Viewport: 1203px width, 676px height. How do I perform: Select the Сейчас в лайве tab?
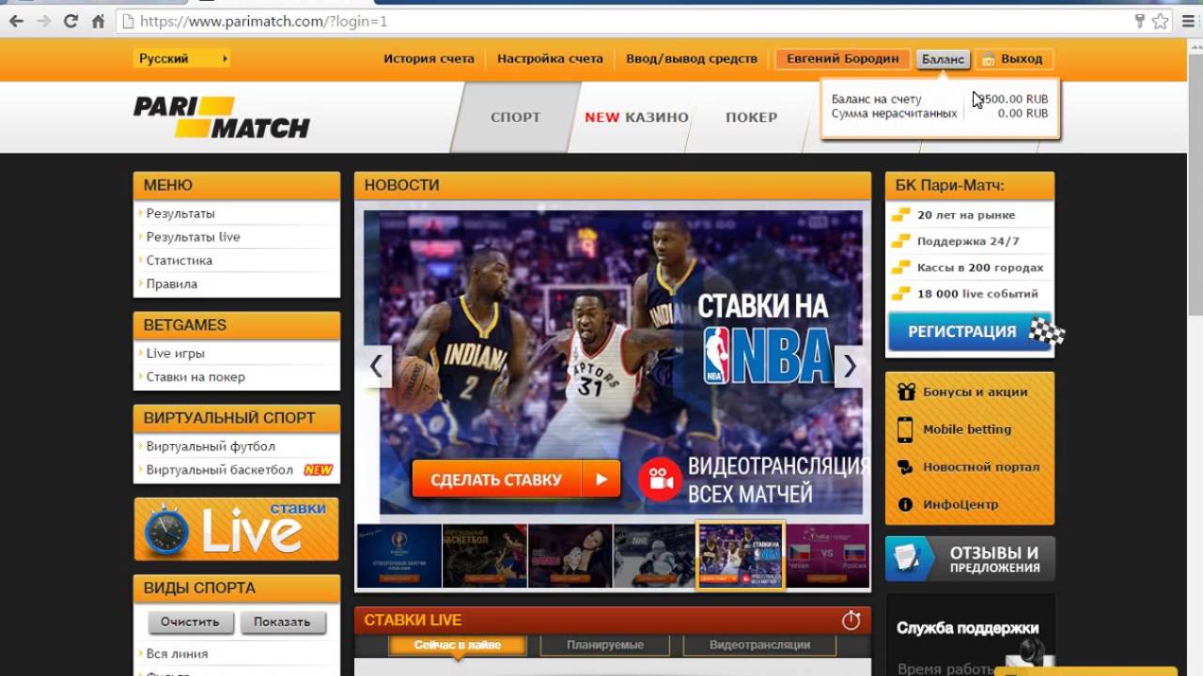(457, 645)
